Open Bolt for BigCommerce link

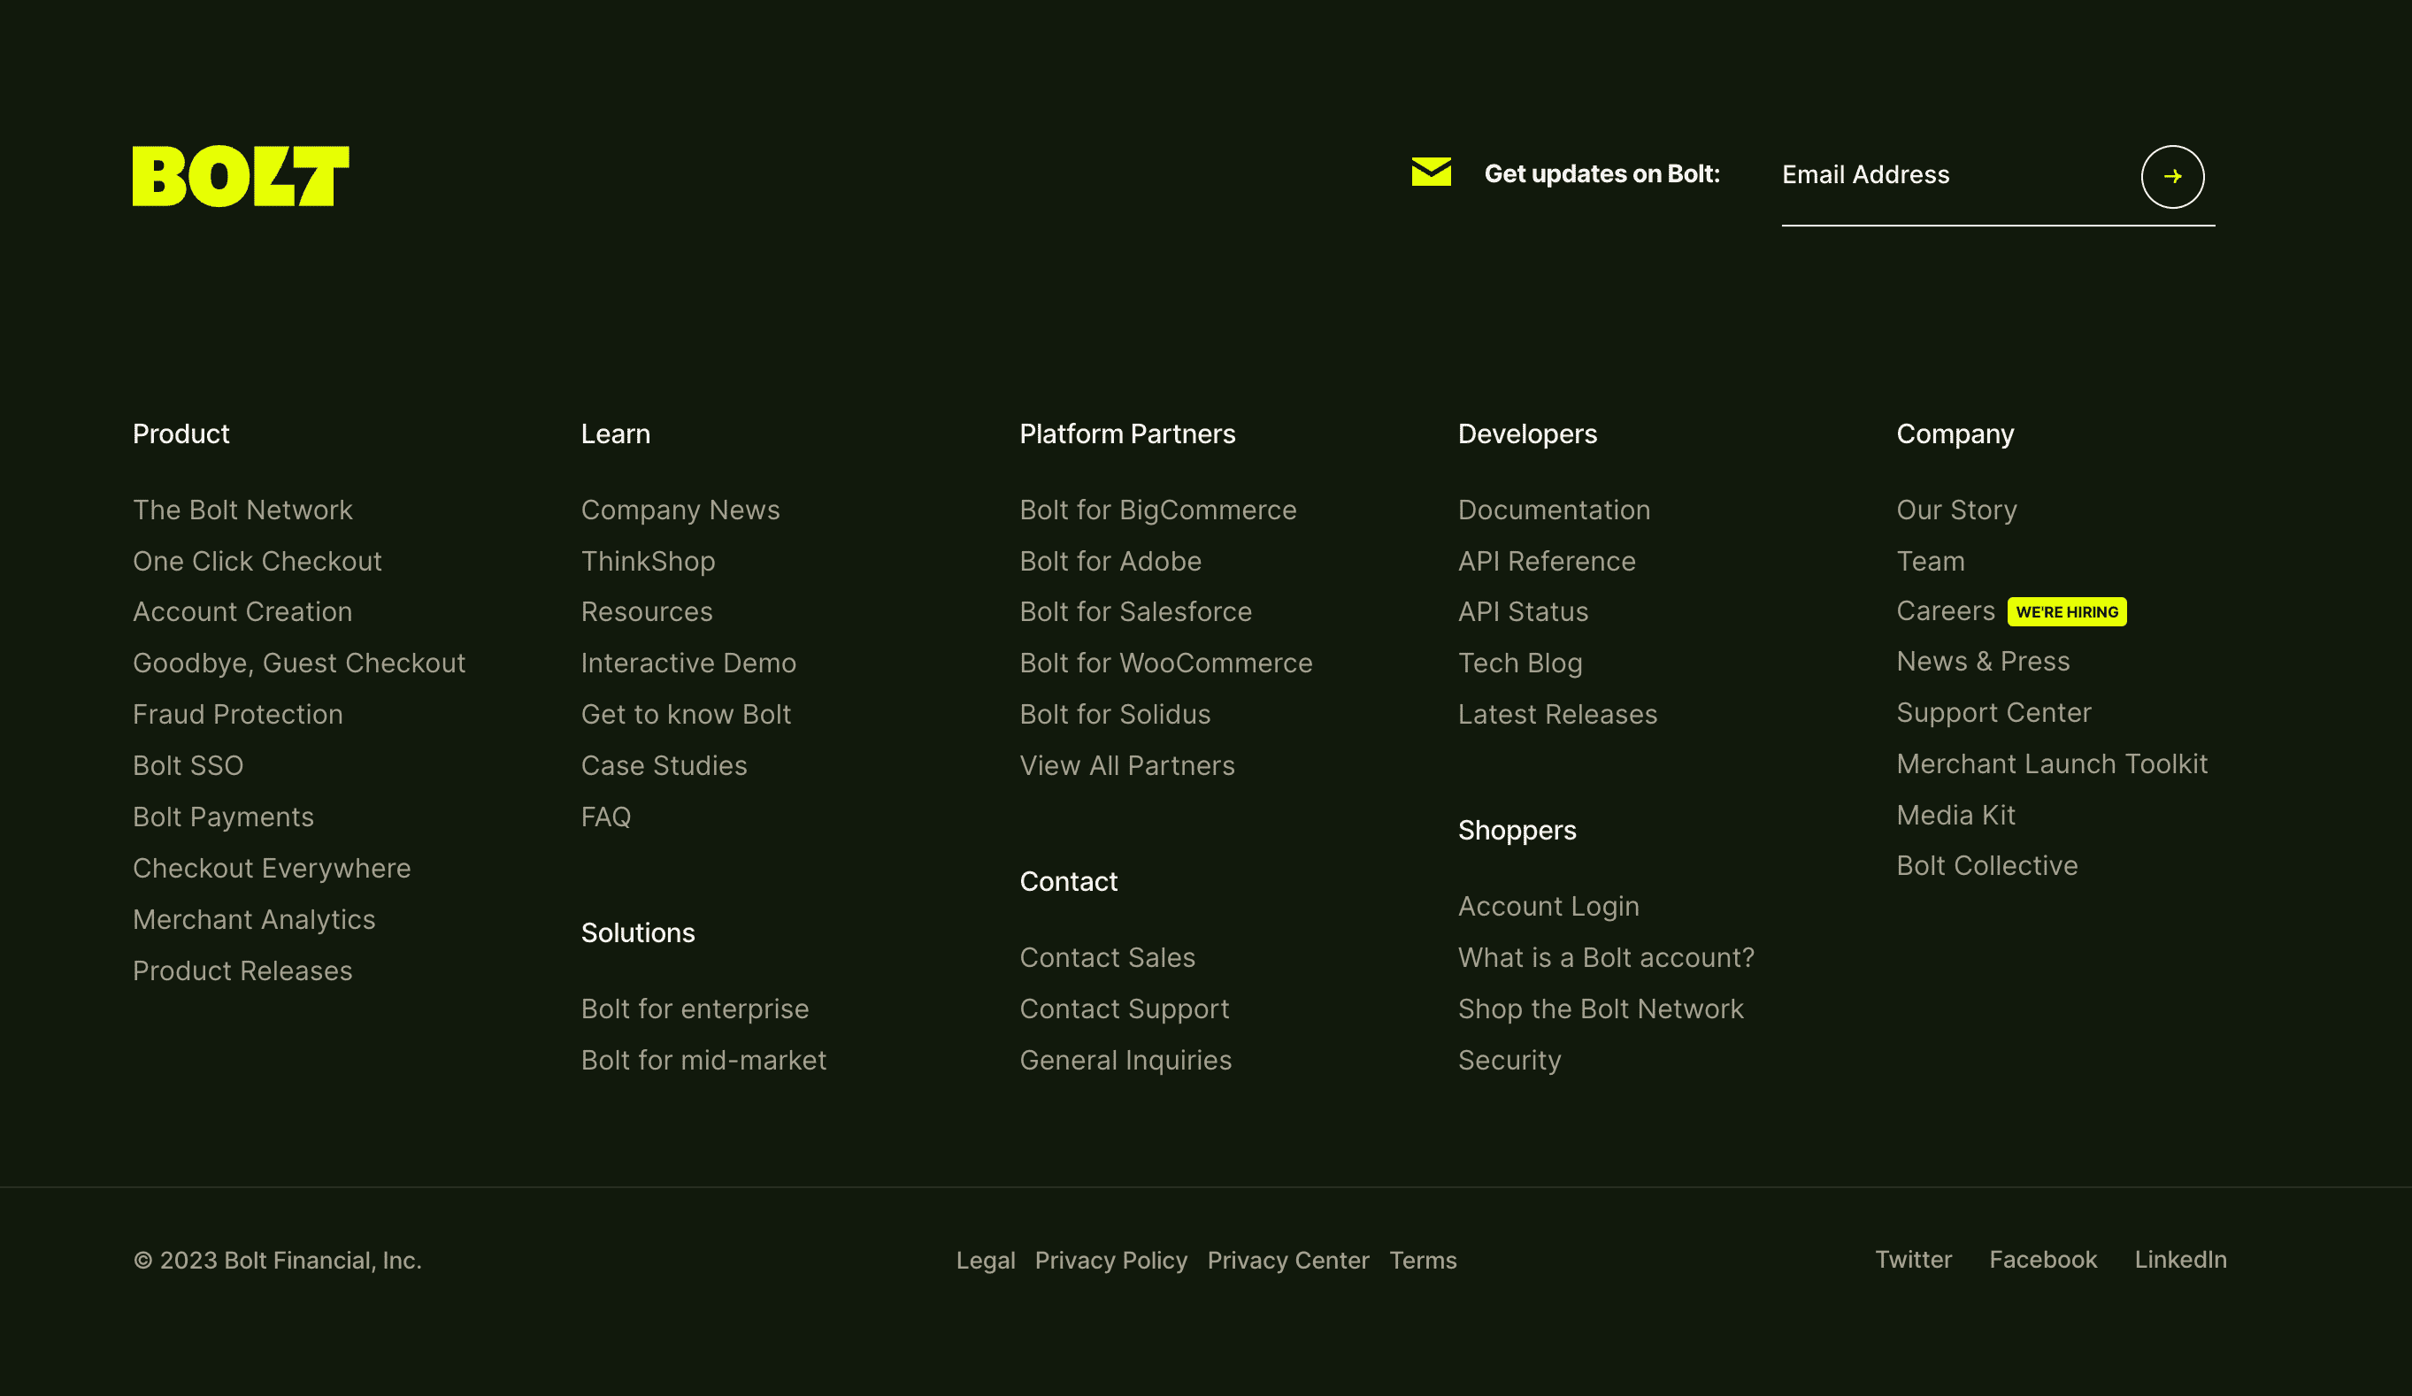[x=1158, y=511]
